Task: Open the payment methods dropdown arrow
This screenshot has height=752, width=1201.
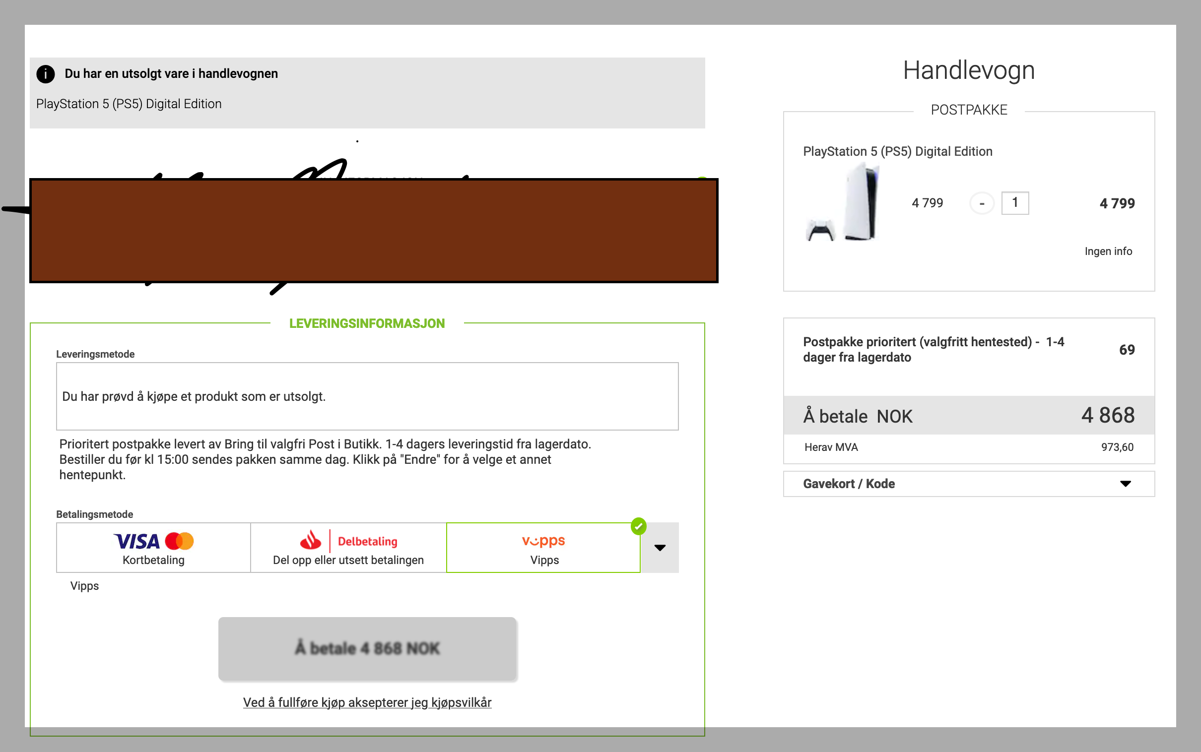Action: [660, 548]
